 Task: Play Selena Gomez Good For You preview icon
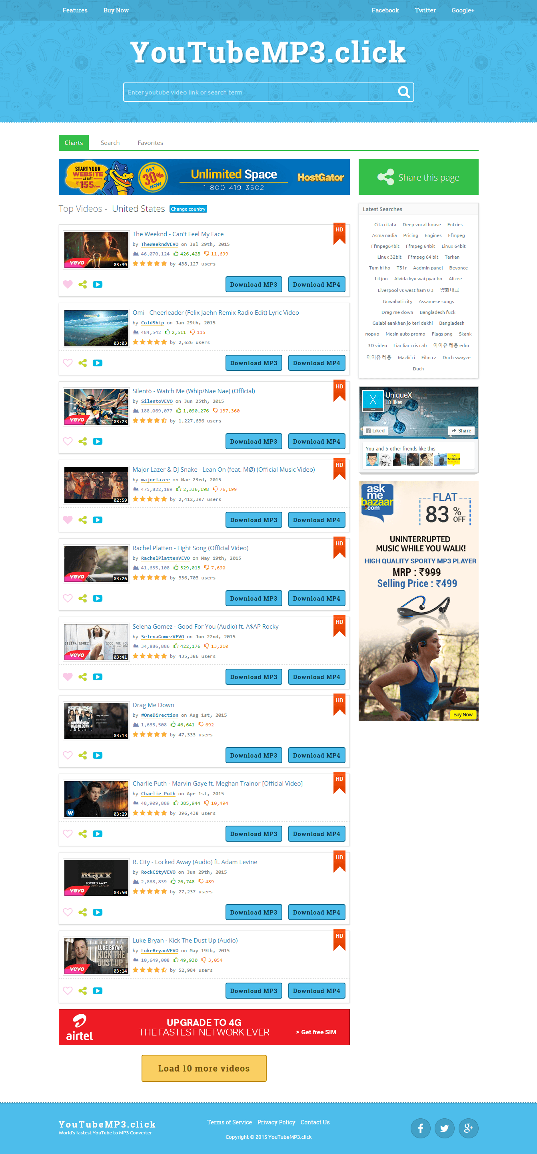pos(98,676)
